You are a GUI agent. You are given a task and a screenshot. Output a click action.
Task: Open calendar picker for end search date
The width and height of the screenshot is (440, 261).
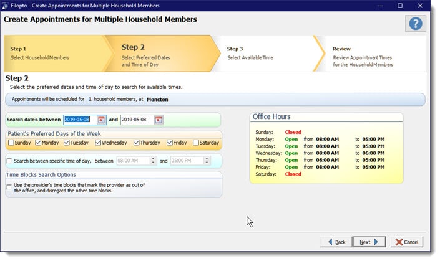tap(159, 120)
